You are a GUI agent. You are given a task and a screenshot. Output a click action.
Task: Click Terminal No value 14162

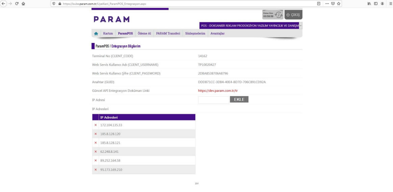(202, 56)
